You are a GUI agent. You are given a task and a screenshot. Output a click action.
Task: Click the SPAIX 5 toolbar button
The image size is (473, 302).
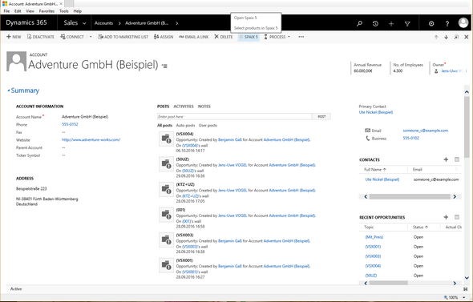point(249,37)
